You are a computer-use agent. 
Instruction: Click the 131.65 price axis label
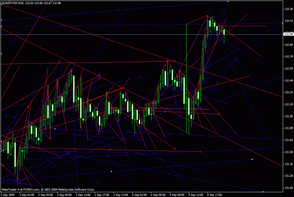[x=288, y=140]
